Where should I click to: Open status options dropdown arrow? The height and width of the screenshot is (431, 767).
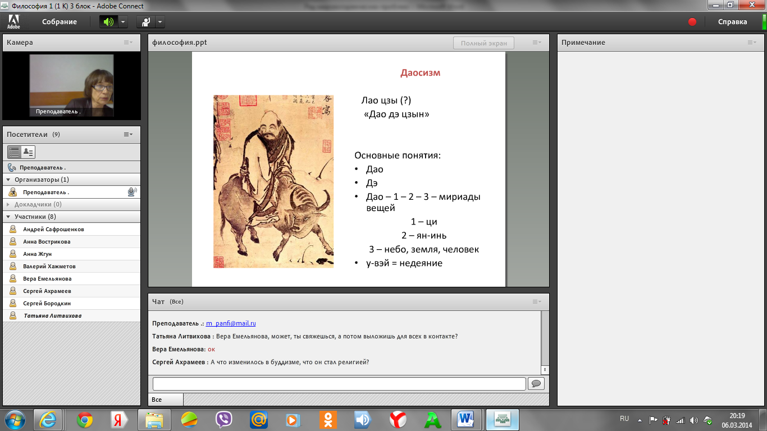(x=160, y=22)
